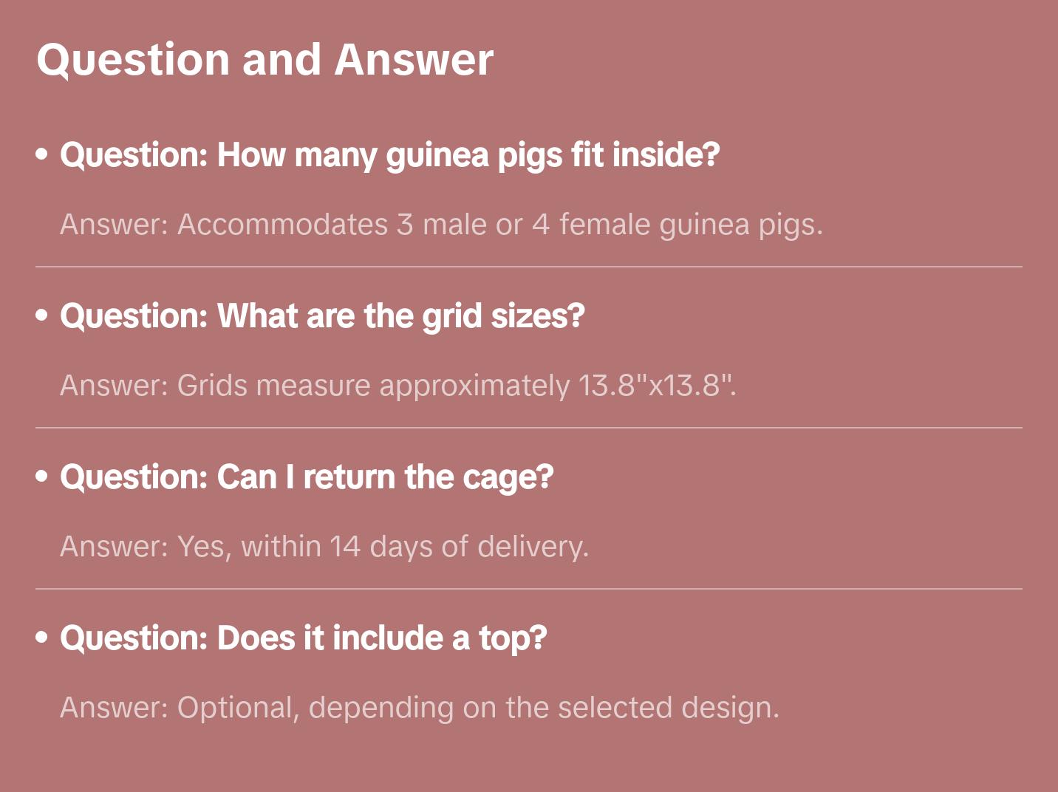This screenshot has height=792, width=1058.
Task: Click the bullet beside the guinea pigs question
Action: pyautogui.click(x=42, y=154)
